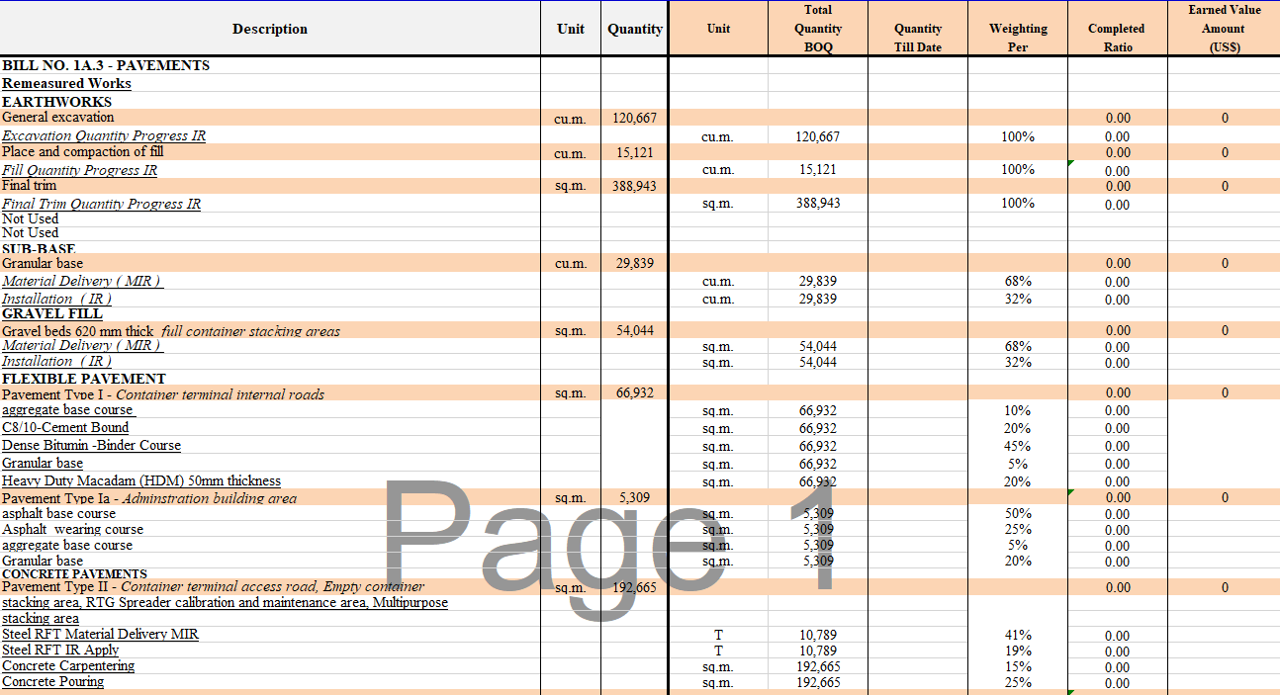Viewport: 1280px width, 695px height.
Task: Click Completed Ratio 0.00 in Concrete Pouring row
Action: point(1118,683)
